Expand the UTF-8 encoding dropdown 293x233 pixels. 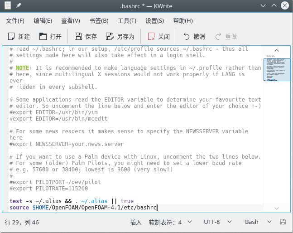[218, 222]
